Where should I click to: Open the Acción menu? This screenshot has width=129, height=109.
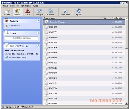(x=12, y=6)
